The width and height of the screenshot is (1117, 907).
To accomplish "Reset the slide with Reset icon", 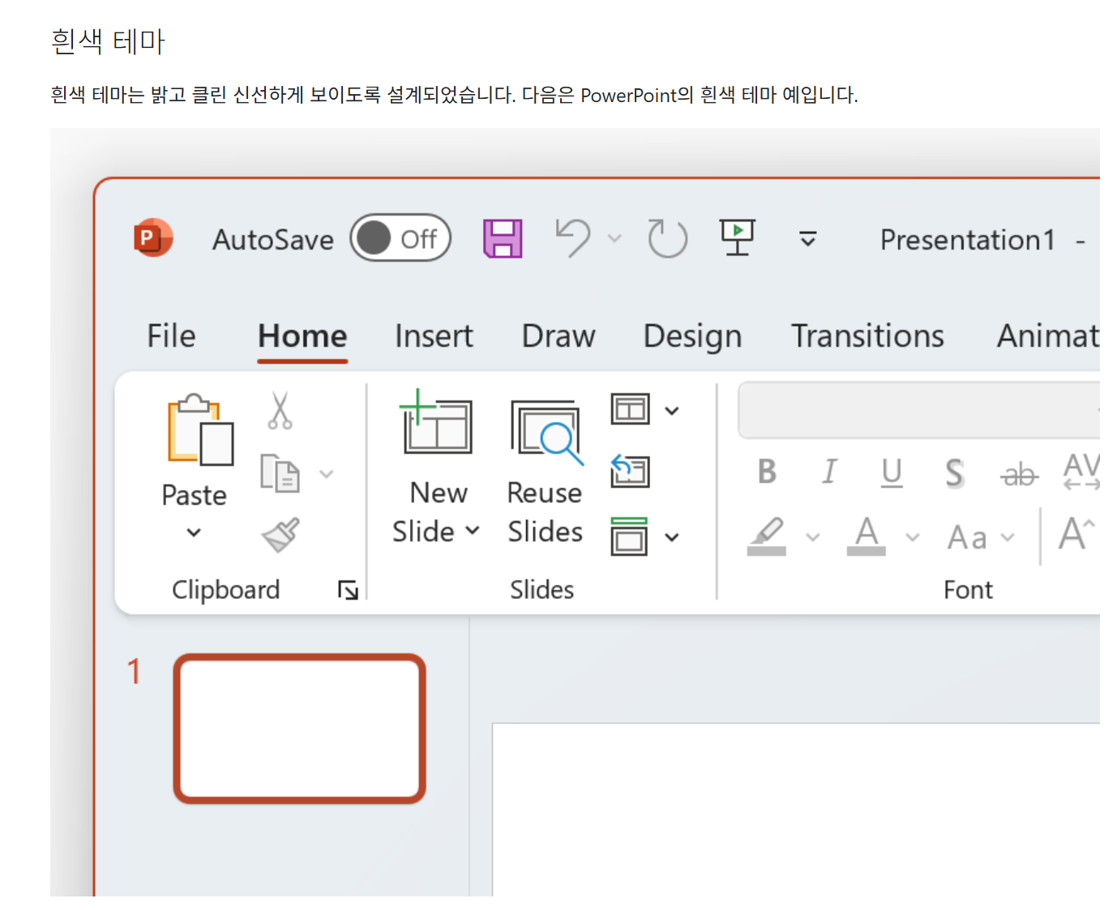I will coord(630,471).
